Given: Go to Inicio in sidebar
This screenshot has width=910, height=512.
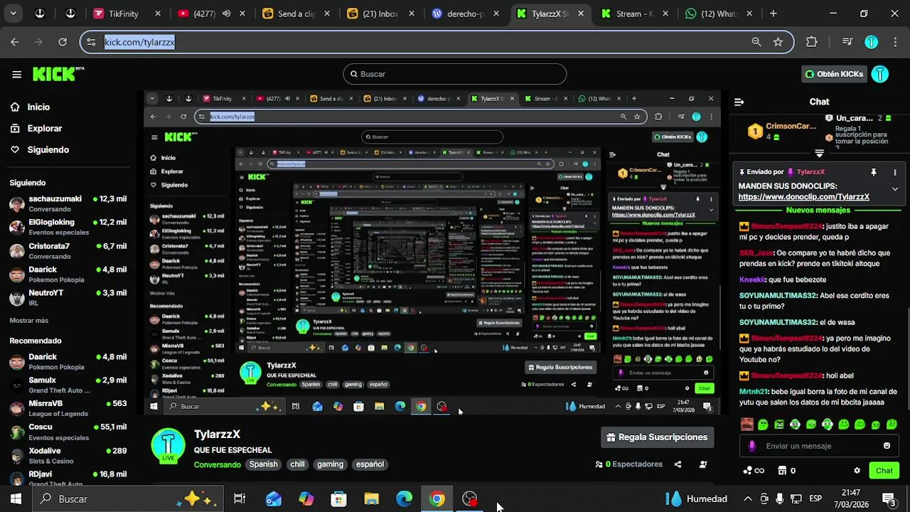Looking at the screenshot, I should tap(31, 107).
